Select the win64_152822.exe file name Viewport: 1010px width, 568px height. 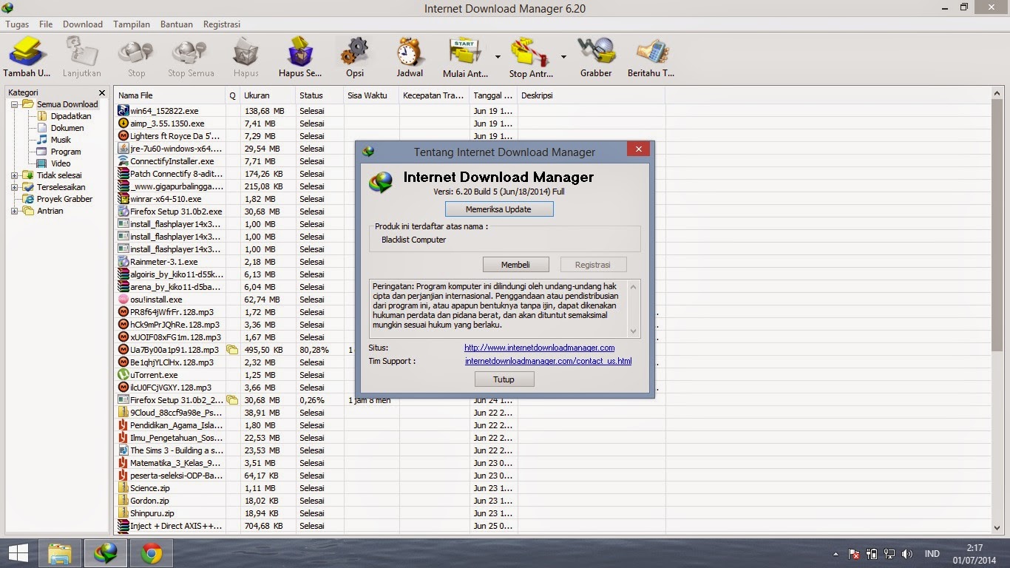[164, 111]
